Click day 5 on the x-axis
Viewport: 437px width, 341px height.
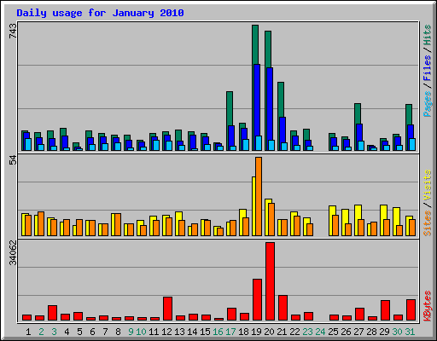click(x=79, y=332)
